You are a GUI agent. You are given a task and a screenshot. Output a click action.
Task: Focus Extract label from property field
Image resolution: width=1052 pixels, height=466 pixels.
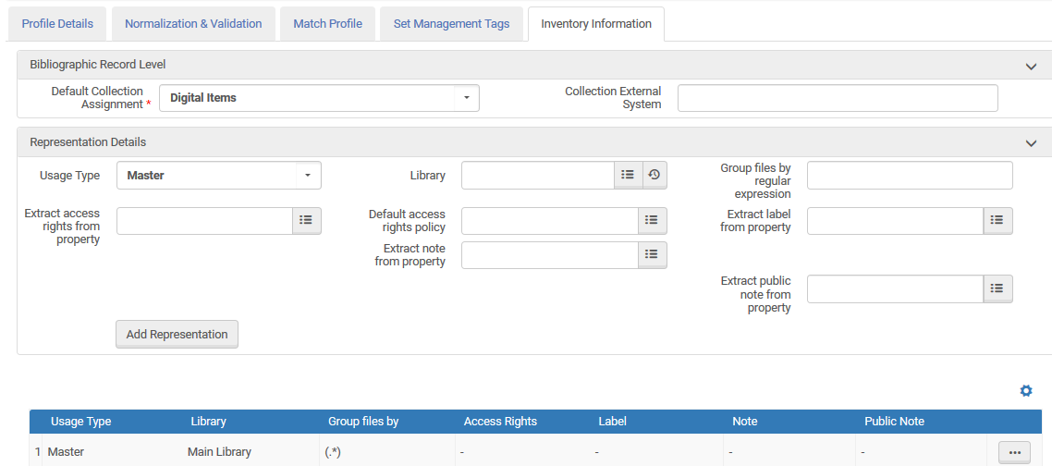pyautogui.click(x=896, y=220)
